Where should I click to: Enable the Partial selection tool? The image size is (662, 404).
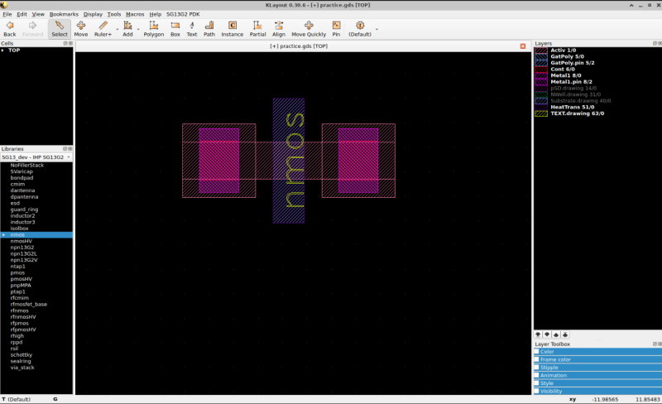pyautogui.click(x=257, y=29)
